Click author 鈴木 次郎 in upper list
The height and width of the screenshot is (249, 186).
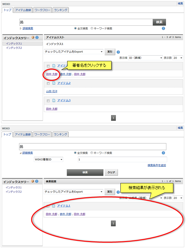pyautogui.click(x=66, y=74)
